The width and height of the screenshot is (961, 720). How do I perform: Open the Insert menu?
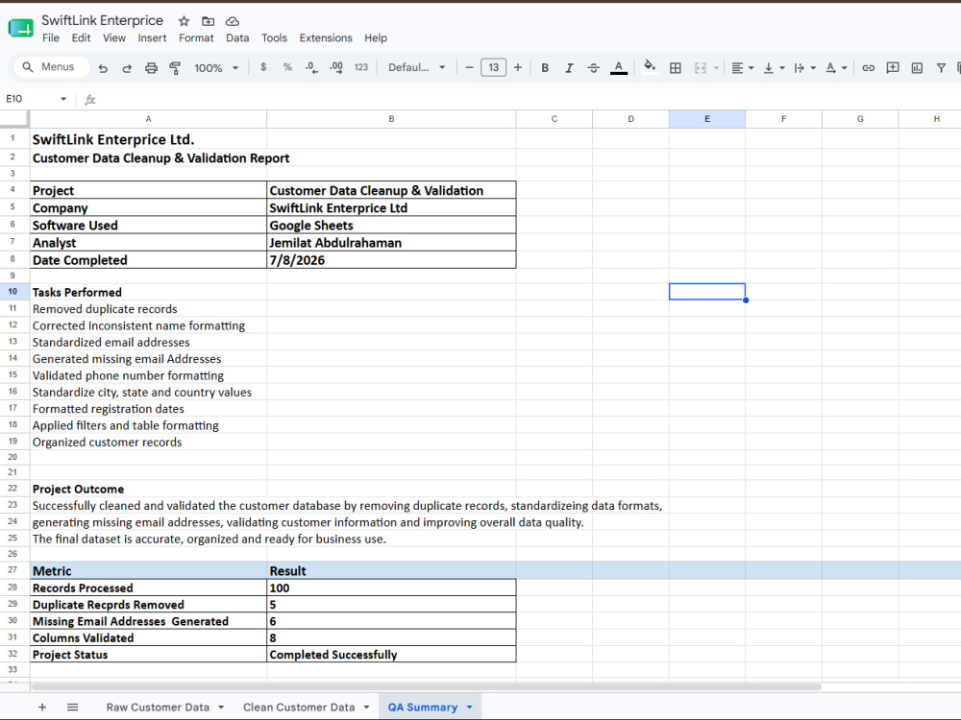pyautogui.click(x=152, y=38)
